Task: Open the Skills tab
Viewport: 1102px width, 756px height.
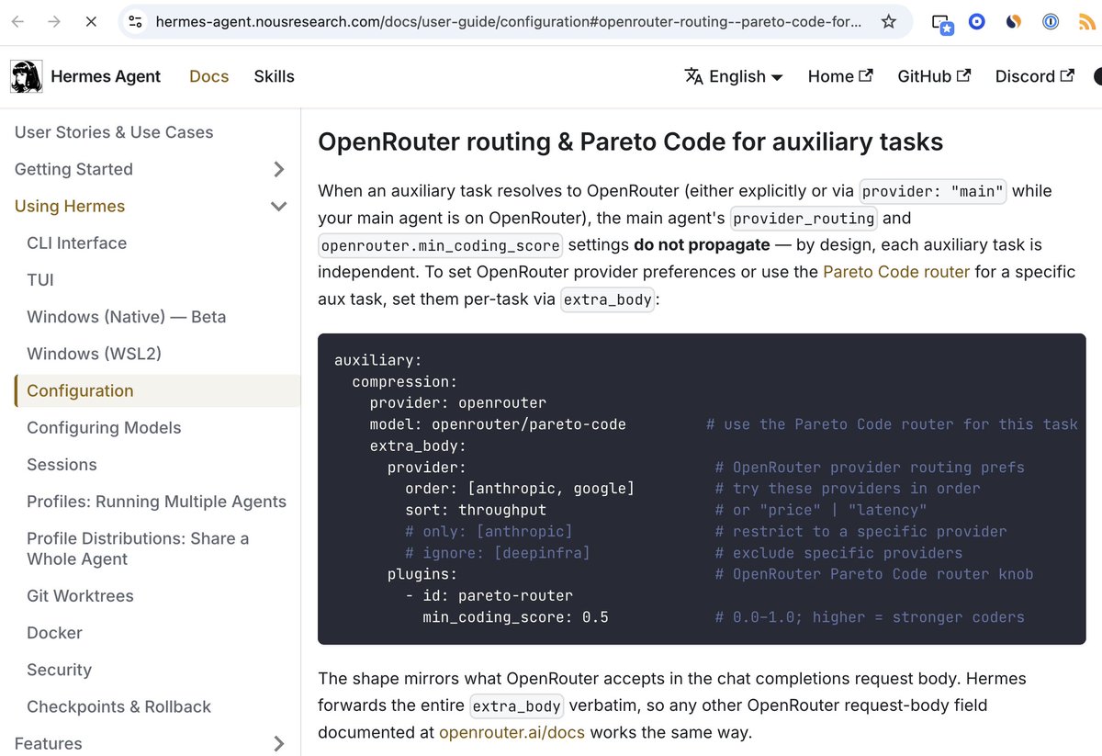Action: [x=274, y=76]
